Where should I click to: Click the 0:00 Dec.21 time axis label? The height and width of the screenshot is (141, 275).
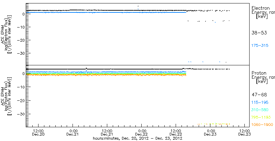73,133
